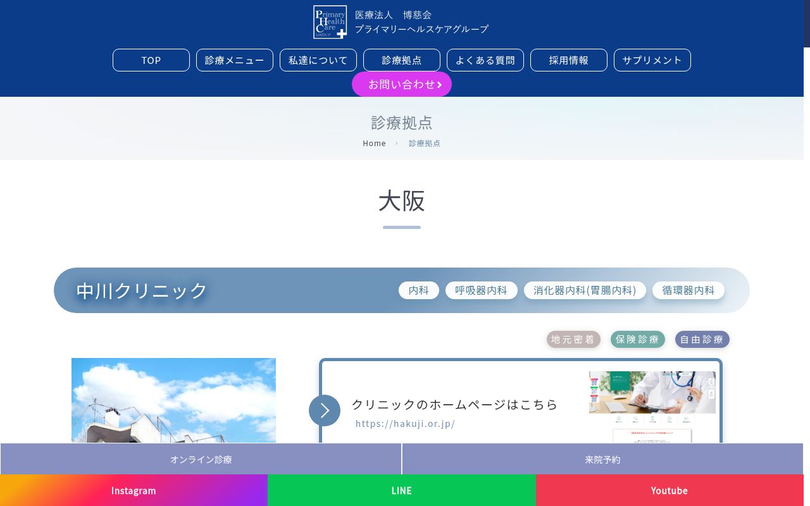Select 診療拠点 in the navigation
Screen dimensions: 810x506
point(402,60)
